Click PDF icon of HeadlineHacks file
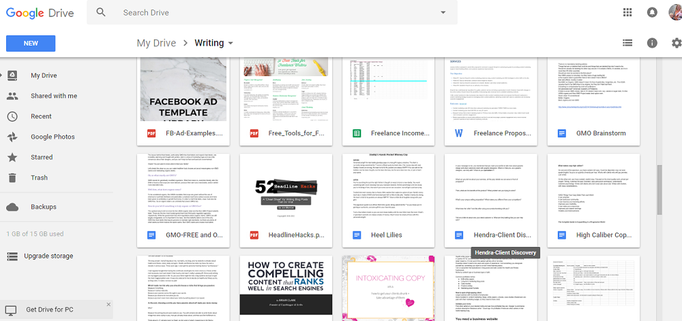Screen dimensions: 682x321 tap(254, 235)
